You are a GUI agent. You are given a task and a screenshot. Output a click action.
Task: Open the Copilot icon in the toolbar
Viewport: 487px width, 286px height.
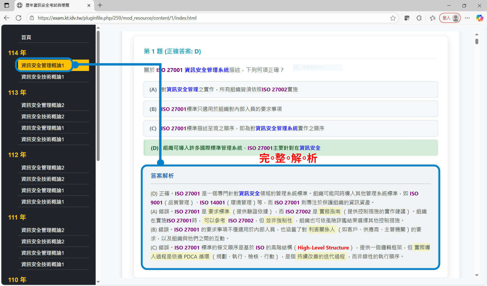[479, 18]
